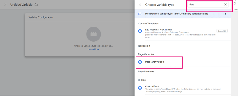Image resolution: width=238 pixels, height=96 pixels.
Task: Open the folder icon beside Untitled Variable
Action: pos(36,5)
